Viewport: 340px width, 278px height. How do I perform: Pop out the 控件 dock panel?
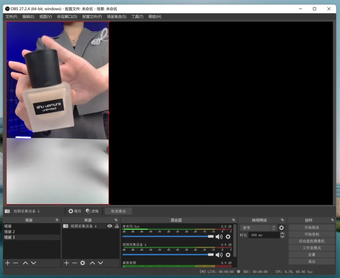332,220
